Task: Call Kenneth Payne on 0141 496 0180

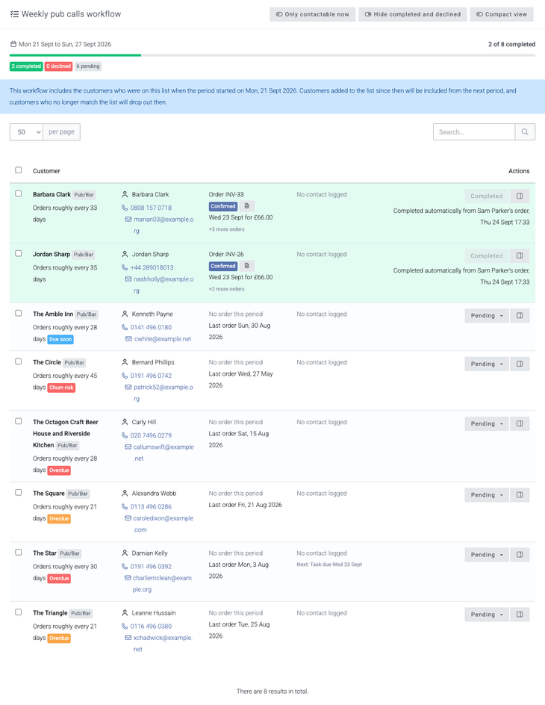Action: [x=151, y=327]
